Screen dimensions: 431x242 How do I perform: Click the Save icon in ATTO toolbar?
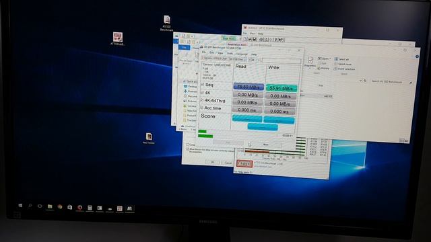point(255,40)
